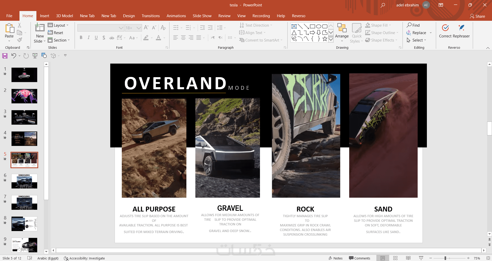Click the Increase Font Size icon

[x=146, y=27]
